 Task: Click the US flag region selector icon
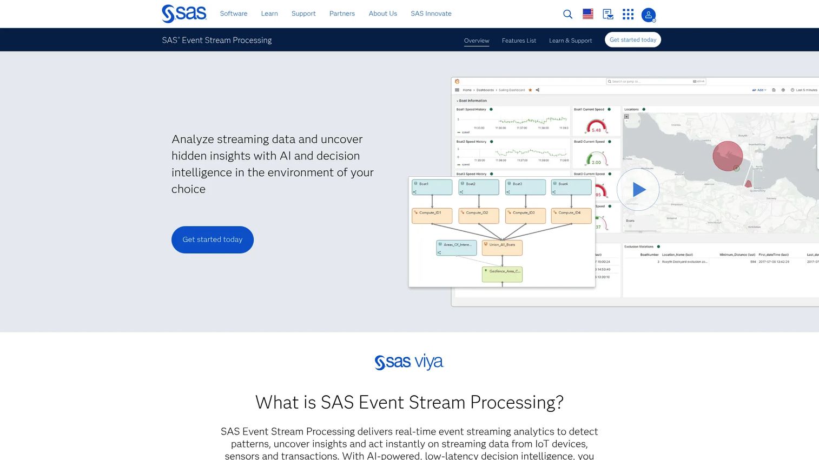click(x=588, y=14)
